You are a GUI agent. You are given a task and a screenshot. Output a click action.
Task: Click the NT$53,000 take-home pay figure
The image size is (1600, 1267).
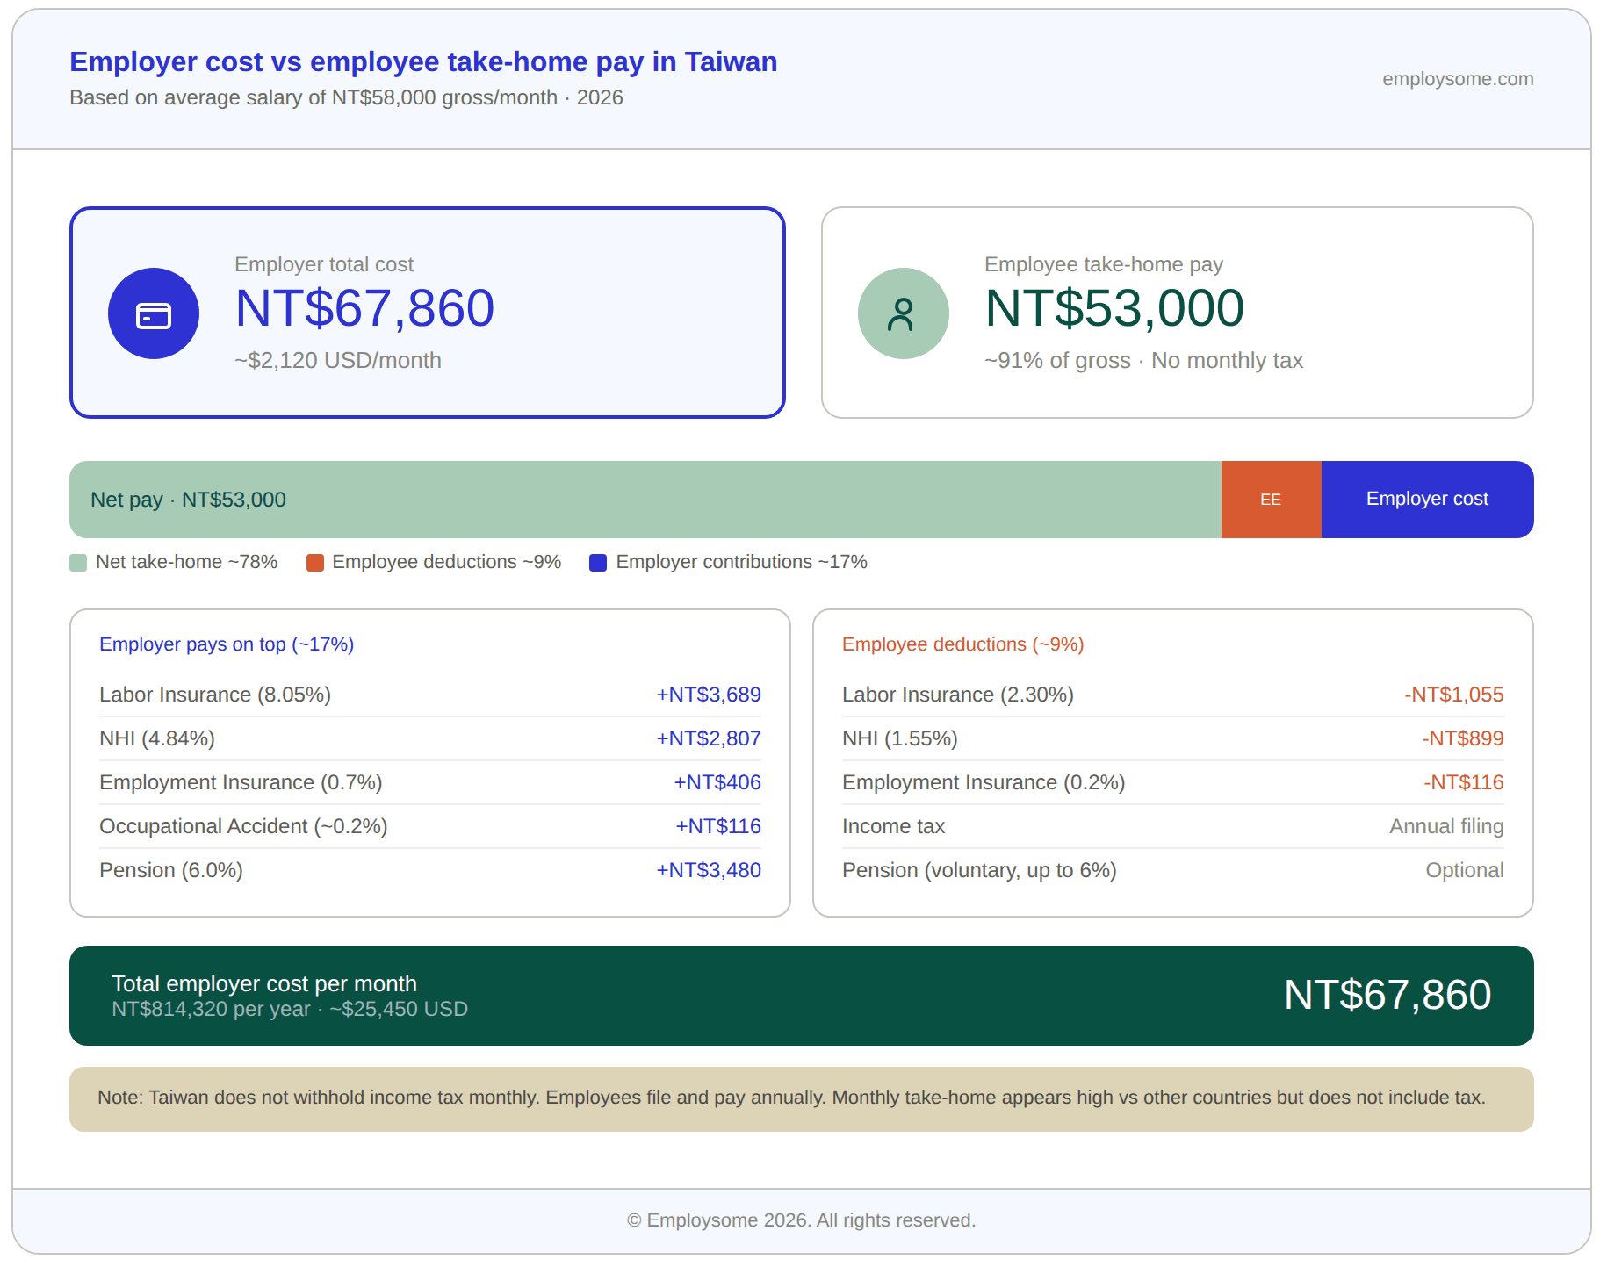click(1114, 307)
